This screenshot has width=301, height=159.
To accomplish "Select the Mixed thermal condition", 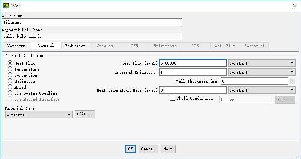I will click(x=10, y=87).
